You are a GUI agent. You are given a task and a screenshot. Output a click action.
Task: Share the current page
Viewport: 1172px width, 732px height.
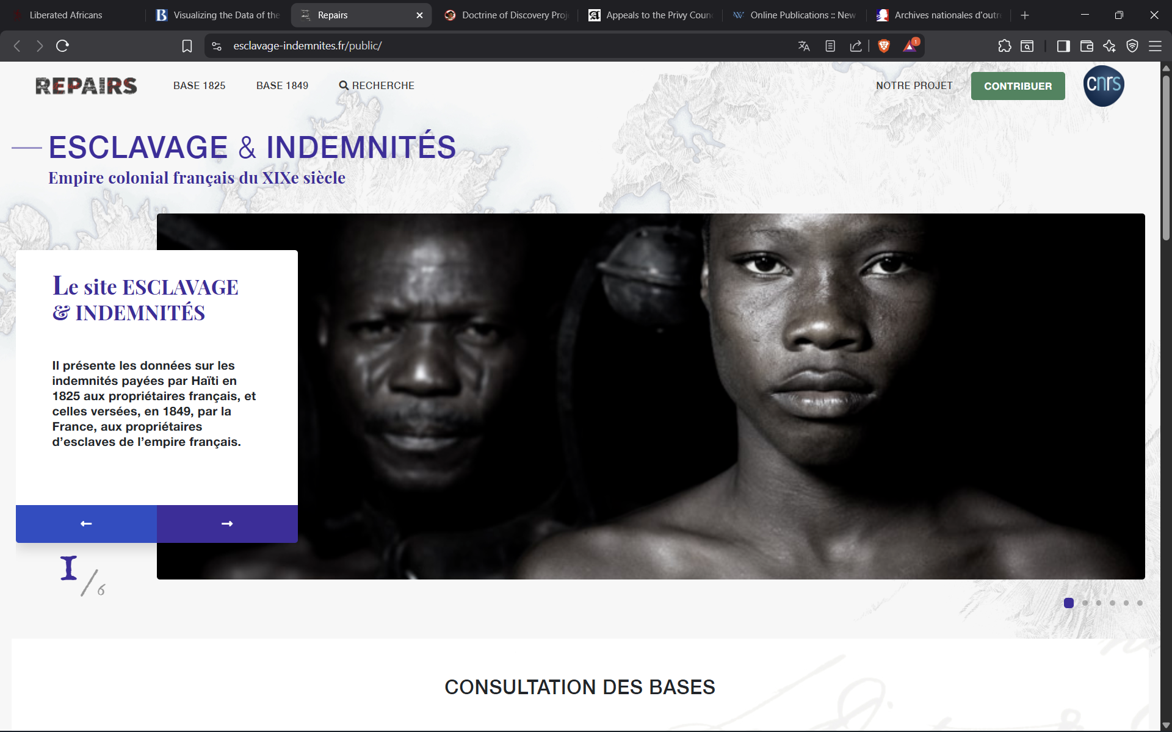(x=855, y=46)
